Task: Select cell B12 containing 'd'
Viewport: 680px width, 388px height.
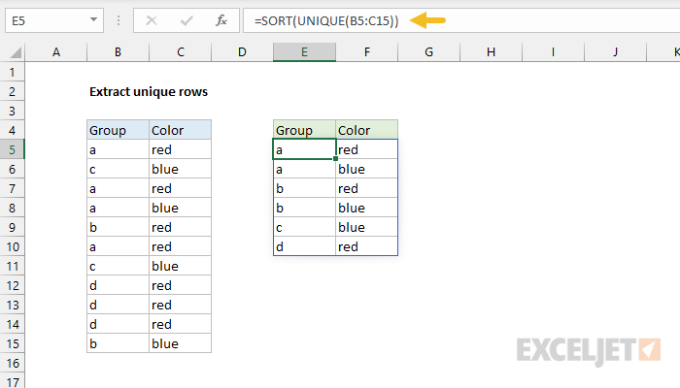Action: click(118, 285)
